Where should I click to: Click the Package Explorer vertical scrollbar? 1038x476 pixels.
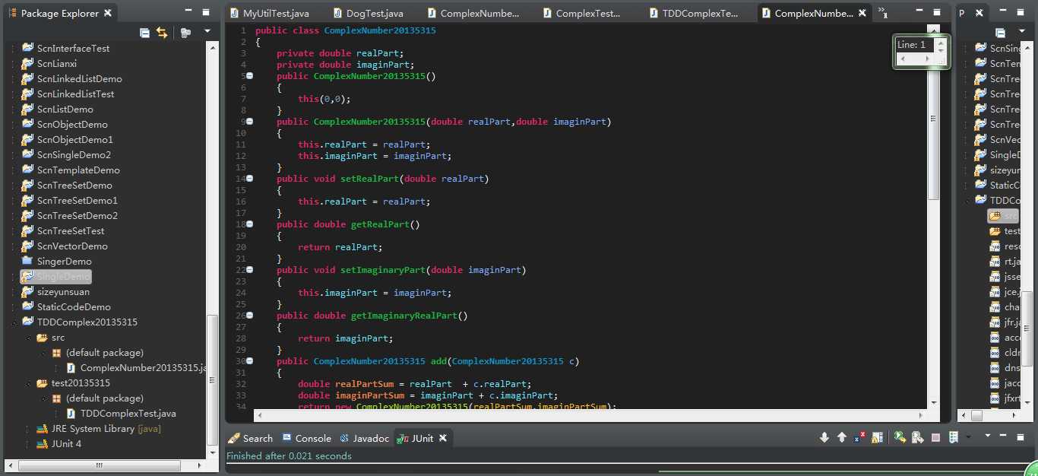(x=213, y=380)
